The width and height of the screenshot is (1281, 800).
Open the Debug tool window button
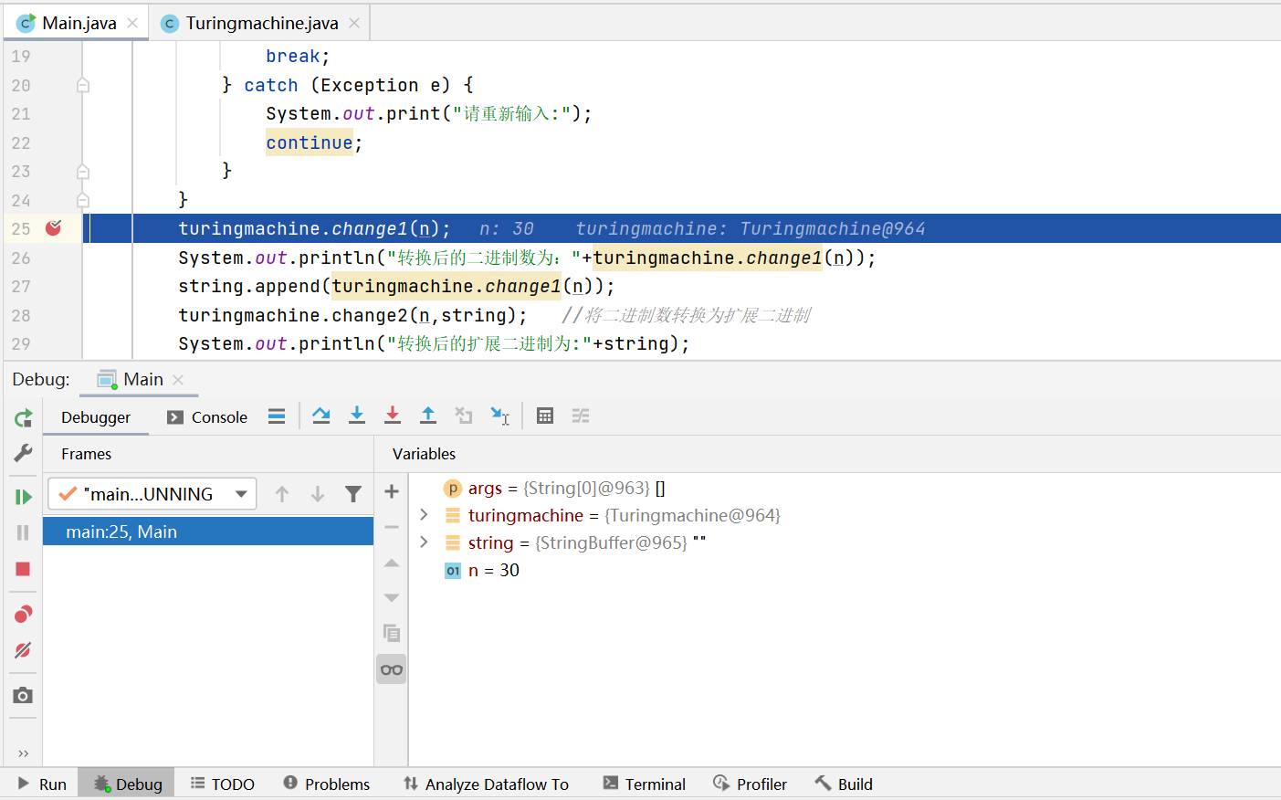point(128,784)
